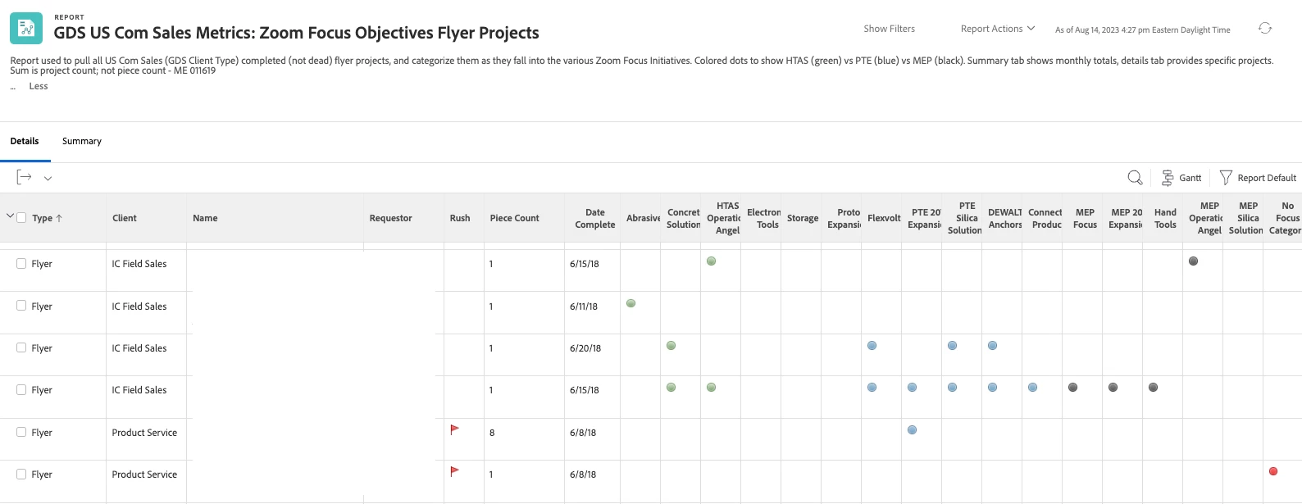The height and width of the screenshot is (504, 1302).
Task: Open the Report Actions dropdown
Action: [998, 29]
